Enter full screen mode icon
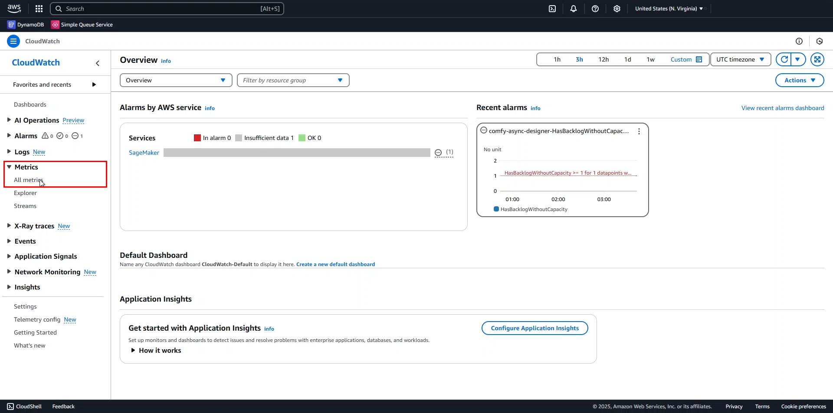The image size is (833, 413). pyautogui.click(x=817, y=59)
